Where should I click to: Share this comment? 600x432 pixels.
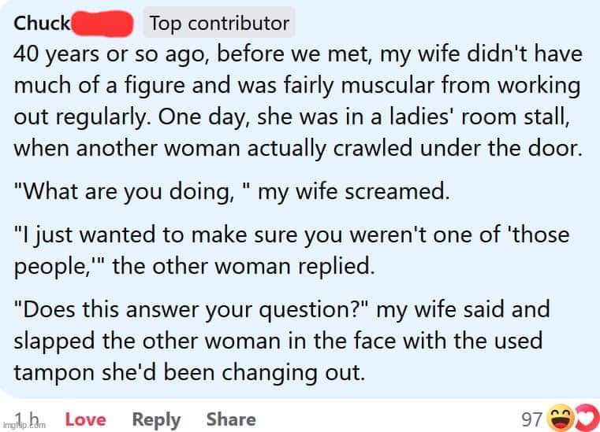231,419
